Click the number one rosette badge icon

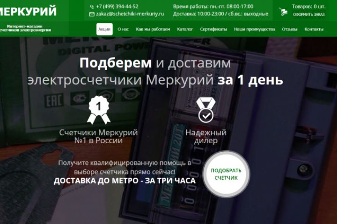[x=99, y=110]
